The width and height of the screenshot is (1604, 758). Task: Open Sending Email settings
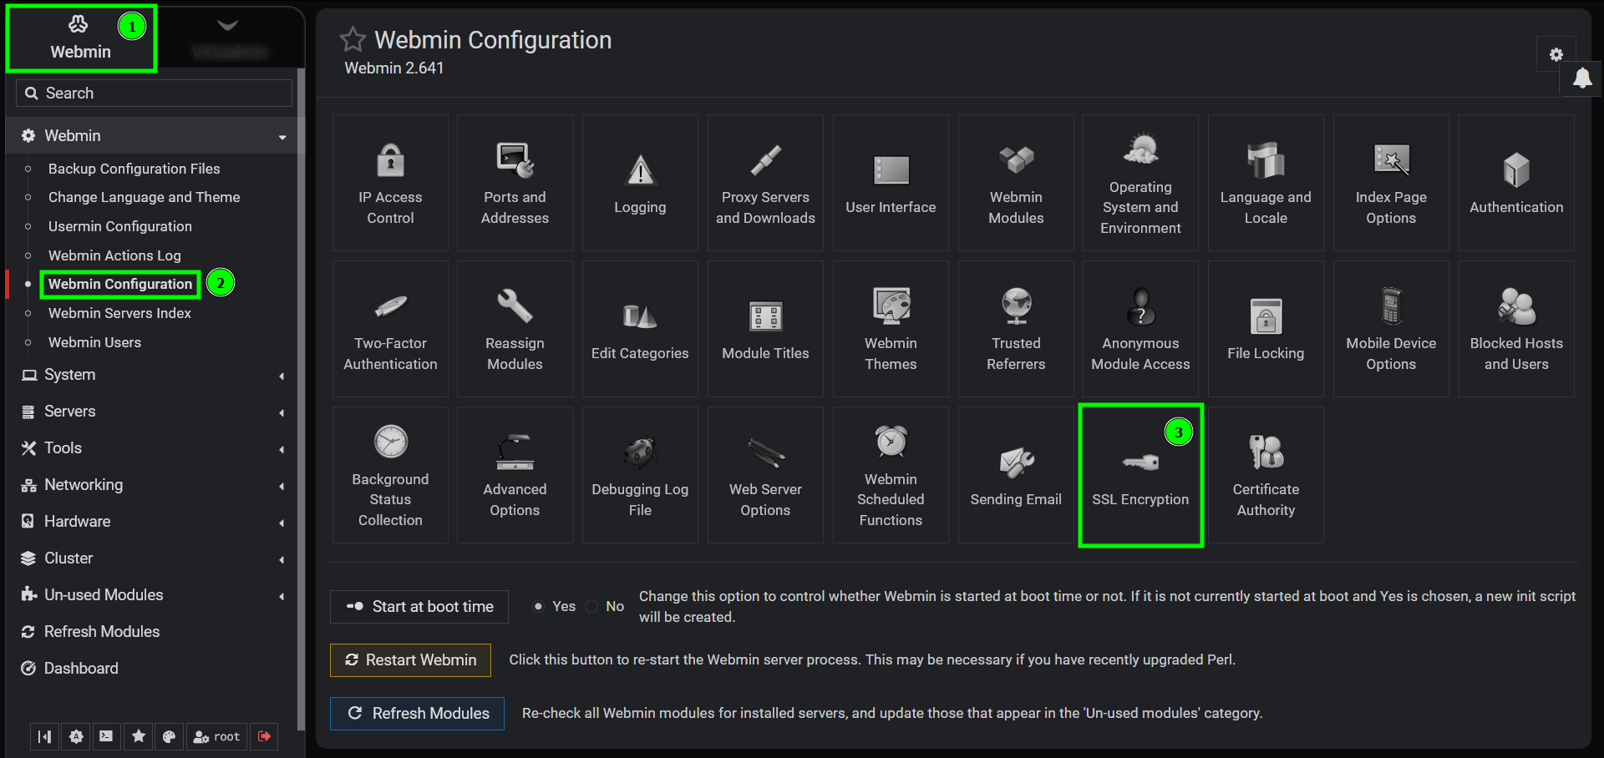(1016, 475)
